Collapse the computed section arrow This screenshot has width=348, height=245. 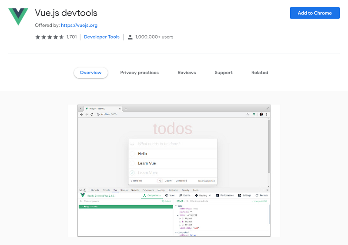tap(176, 232)
